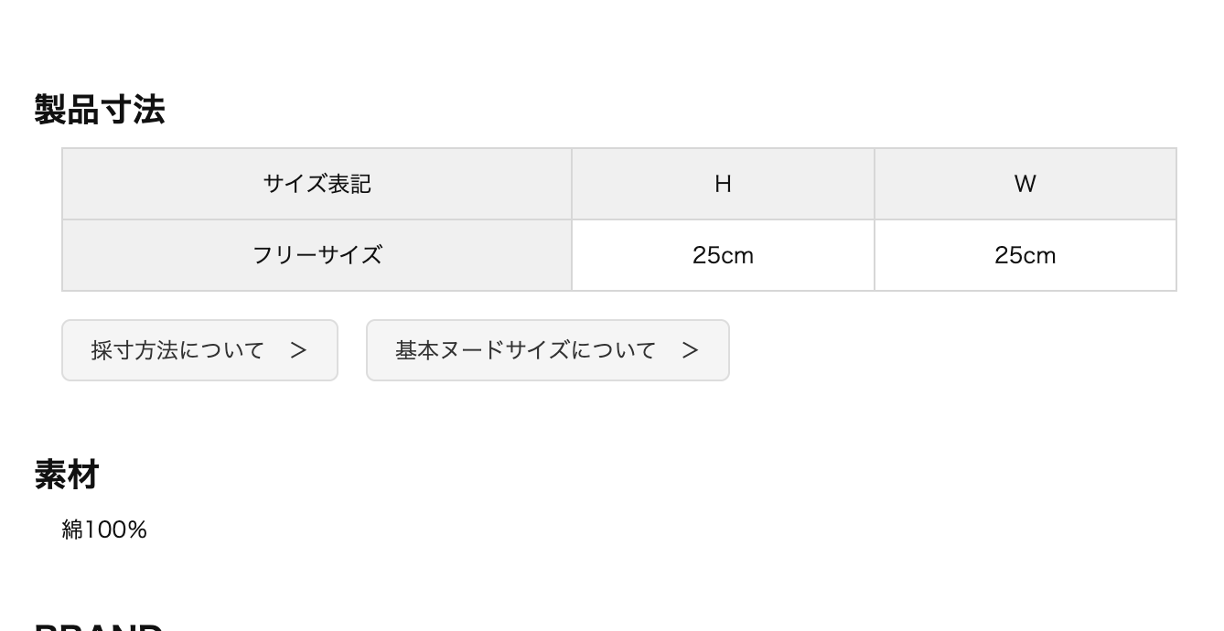The image size is (1224, 631).
Task: Click the 25cm value under W
Action: coord(1025,256)
